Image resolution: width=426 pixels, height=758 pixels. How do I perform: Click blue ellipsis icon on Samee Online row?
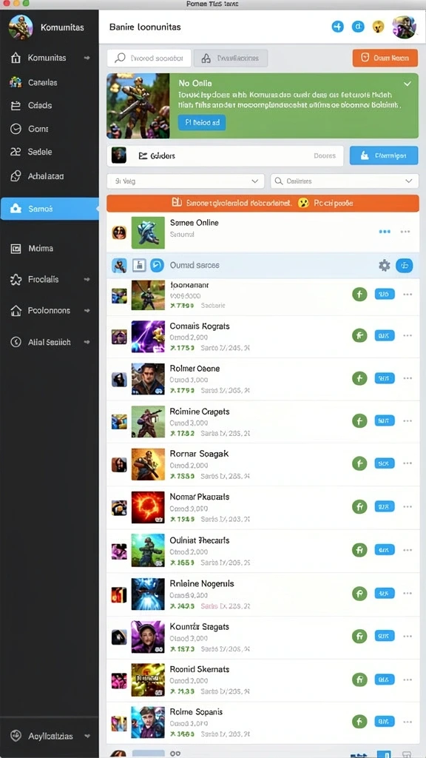(x=385, y=232)
